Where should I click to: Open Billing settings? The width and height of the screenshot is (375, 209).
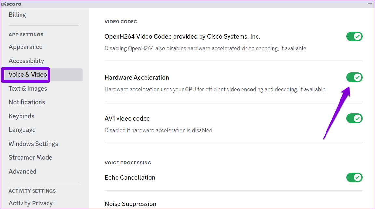coord(17,15)
